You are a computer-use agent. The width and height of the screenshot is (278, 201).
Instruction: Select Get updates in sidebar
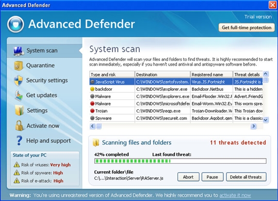pyautogui.click(x=42, y=95)
